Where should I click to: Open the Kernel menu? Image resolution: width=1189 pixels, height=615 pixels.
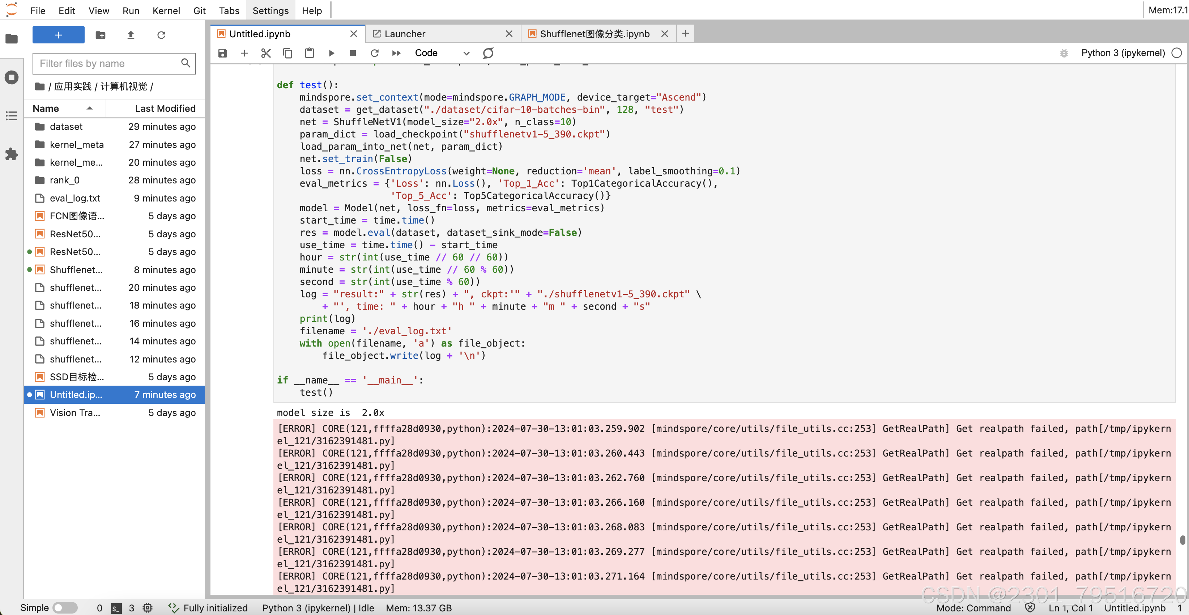click(x=166, y=10)
